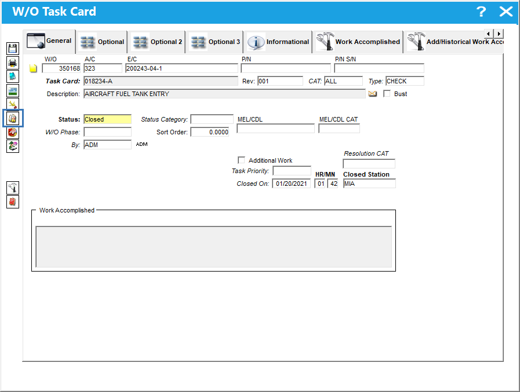Open the Add/Historical Work Accomplished tab
Image resolution: width=520 pixels, height=392 pixels.
(454, 42)
